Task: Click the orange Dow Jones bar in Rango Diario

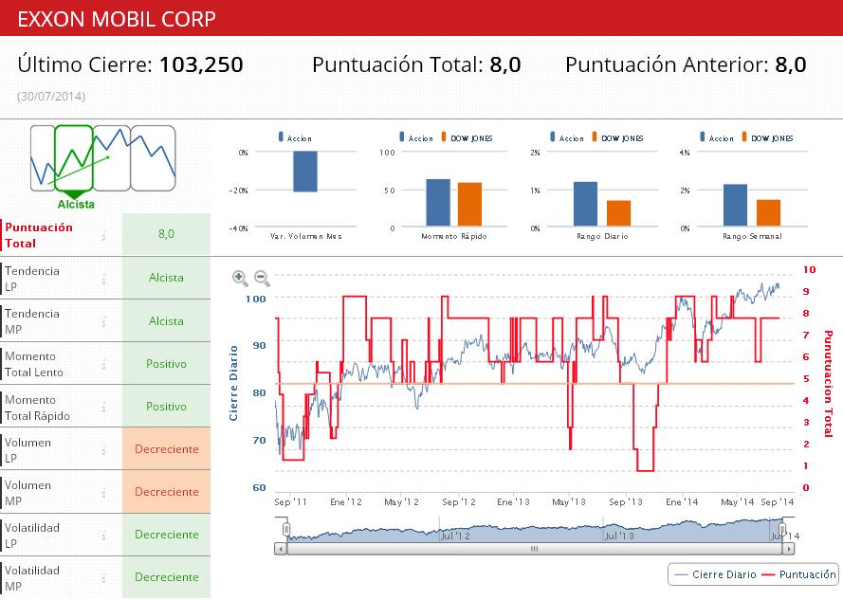Action: click(618, 213)
